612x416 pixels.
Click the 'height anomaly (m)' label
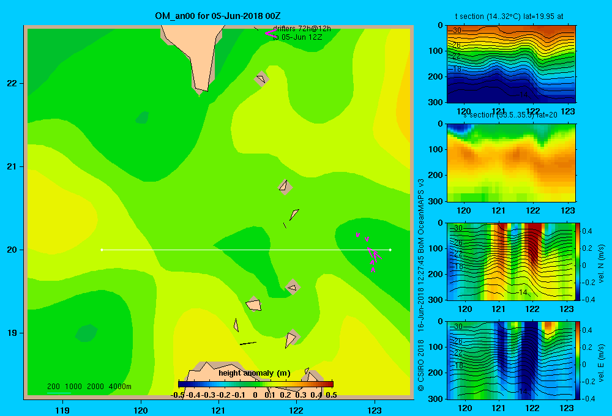click(255, 373)
